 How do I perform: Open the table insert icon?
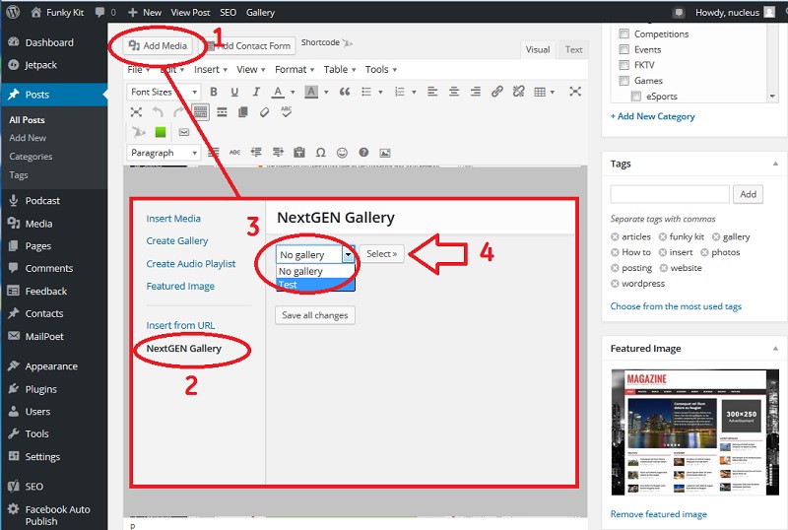coord(540,92)
